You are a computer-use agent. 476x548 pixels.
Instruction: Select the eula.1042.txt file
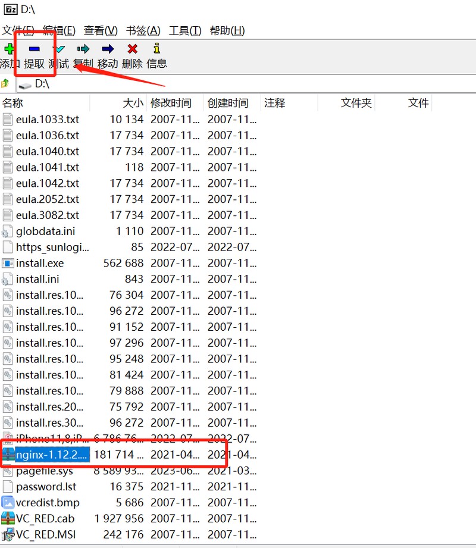48,183
